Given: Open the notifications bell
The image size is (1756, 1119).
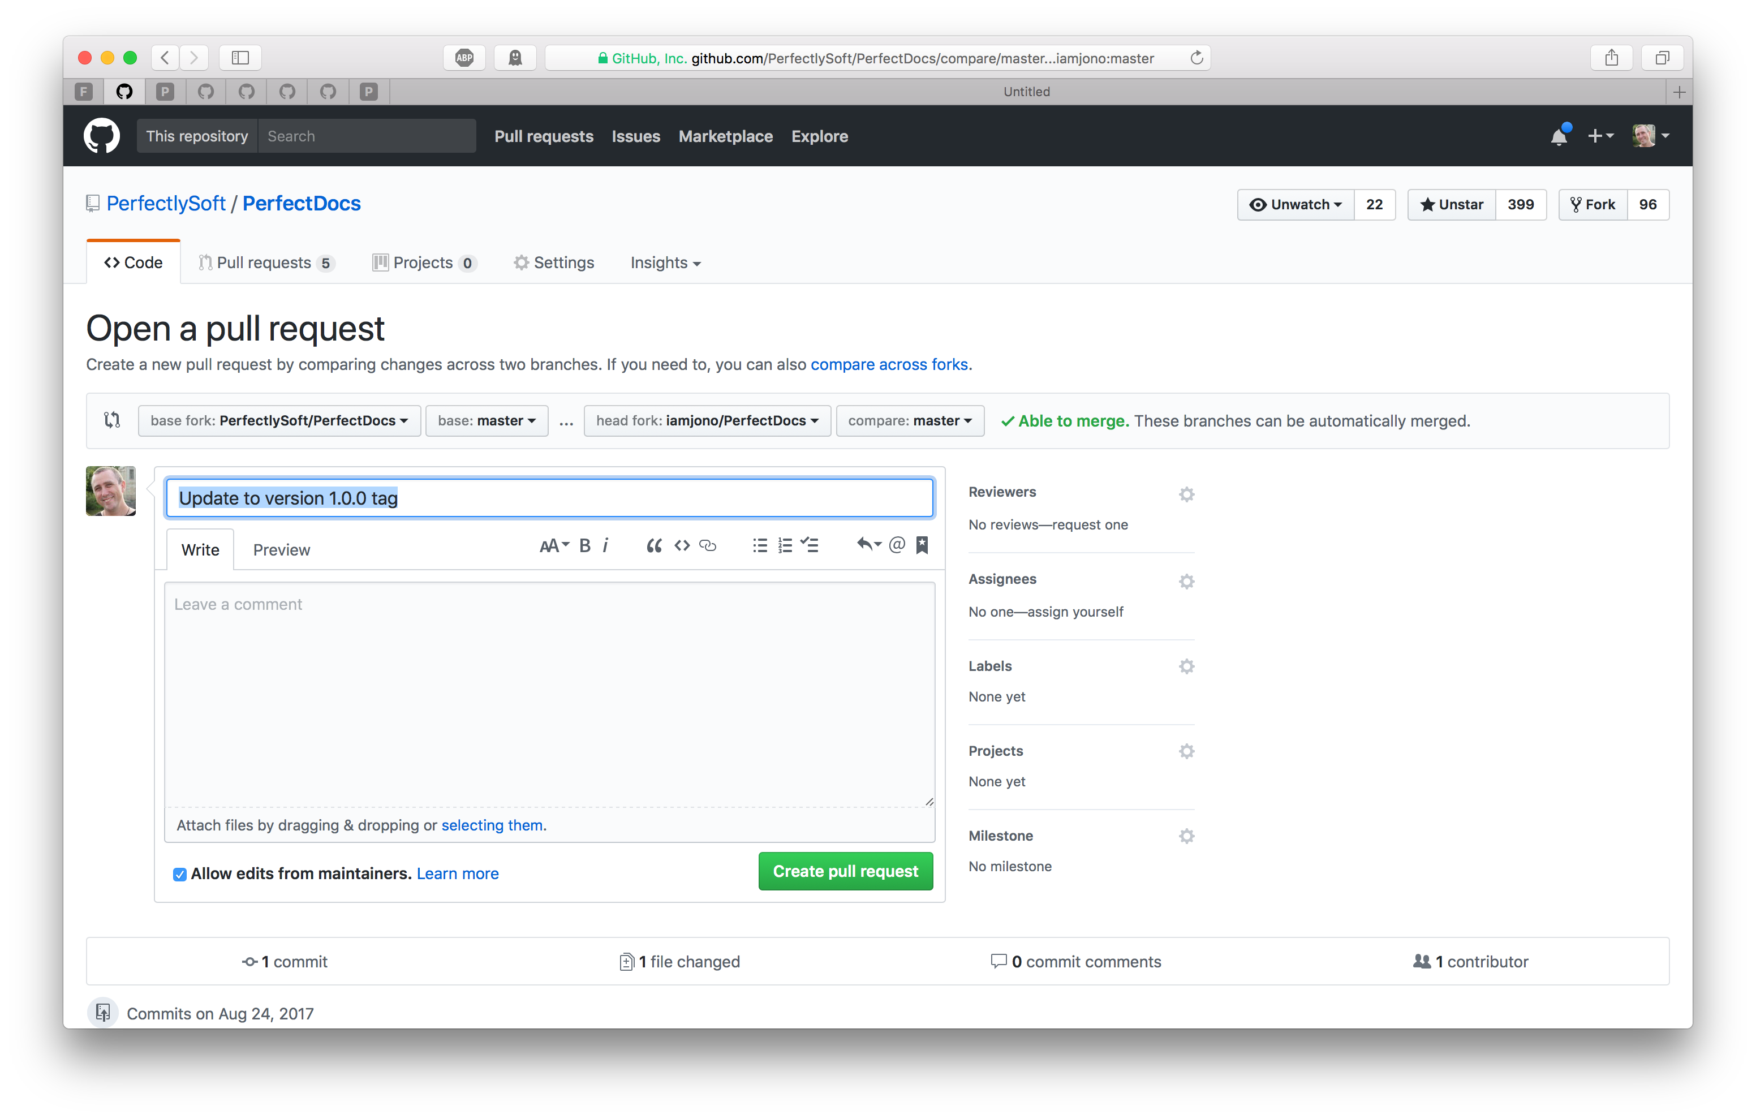Looking at the screenshot, I should (x=1559, y=136).
